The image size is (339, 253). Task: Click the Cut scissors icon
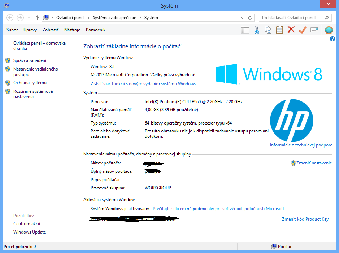tap(257, 30)
